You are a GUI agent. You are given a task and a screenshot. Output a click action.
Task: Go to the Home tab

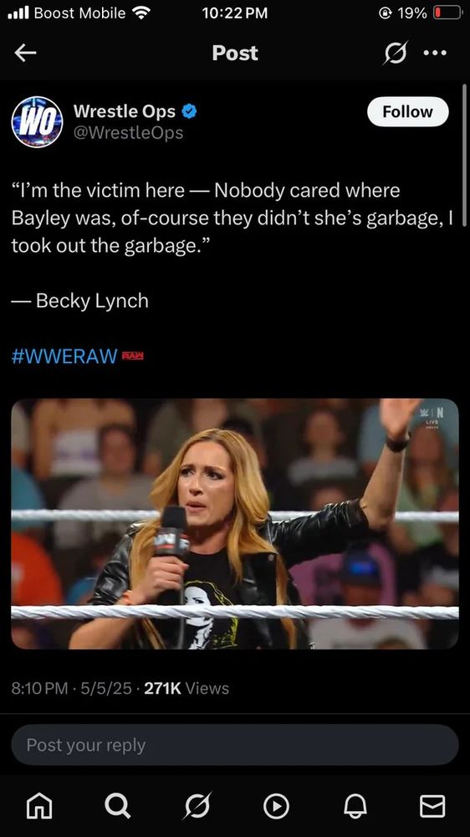[39, 806]
